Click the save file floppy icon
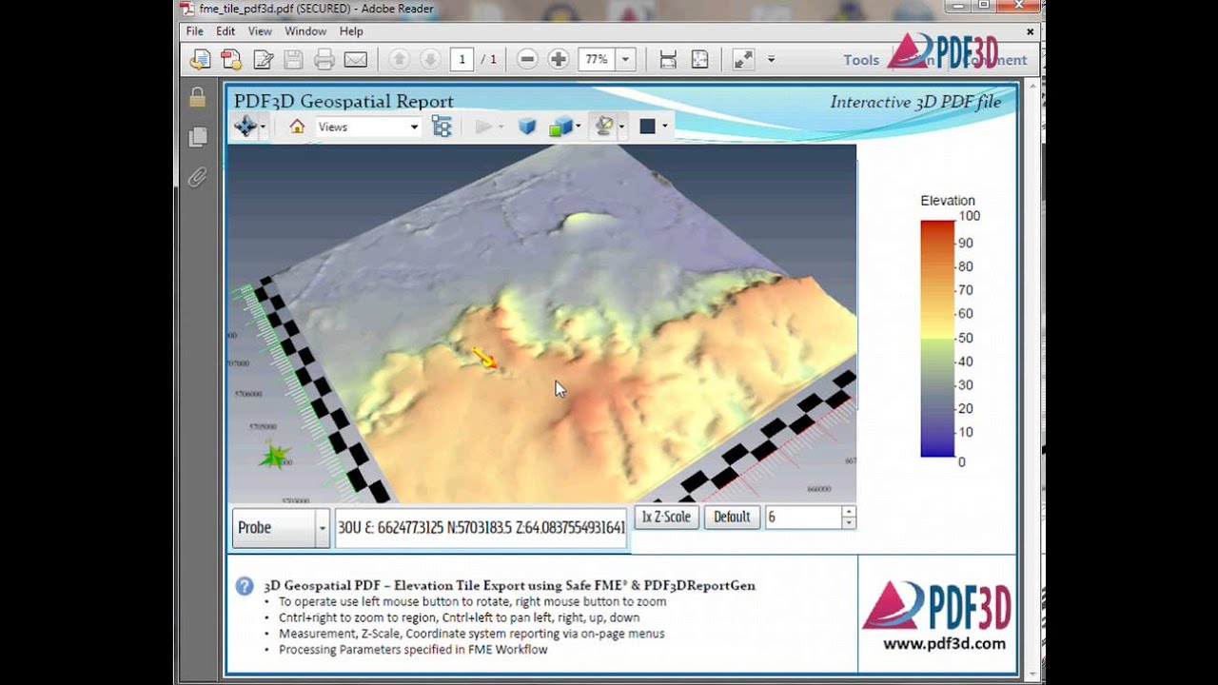 click(293, 60)
